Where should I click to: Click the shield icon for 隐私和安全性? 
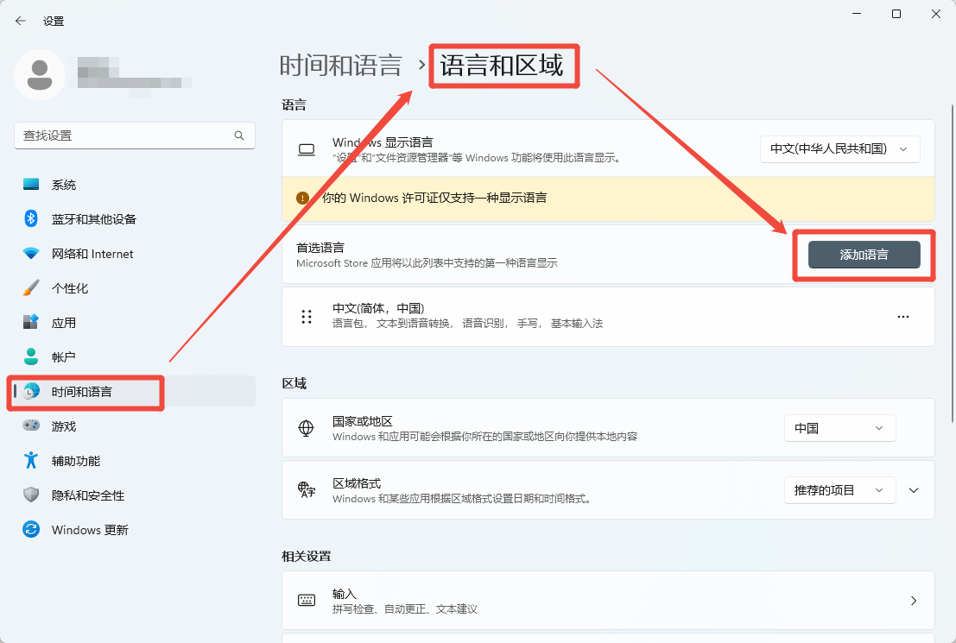[30, 495]
